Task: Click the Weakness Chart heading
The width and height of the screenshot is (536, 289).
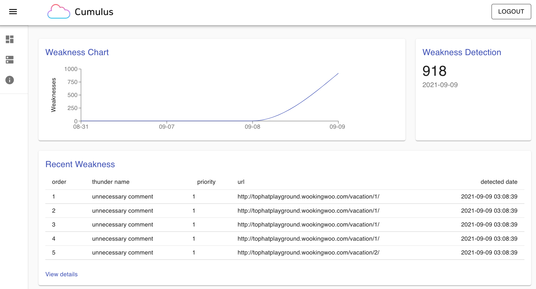Action: (x=77, y=52)
